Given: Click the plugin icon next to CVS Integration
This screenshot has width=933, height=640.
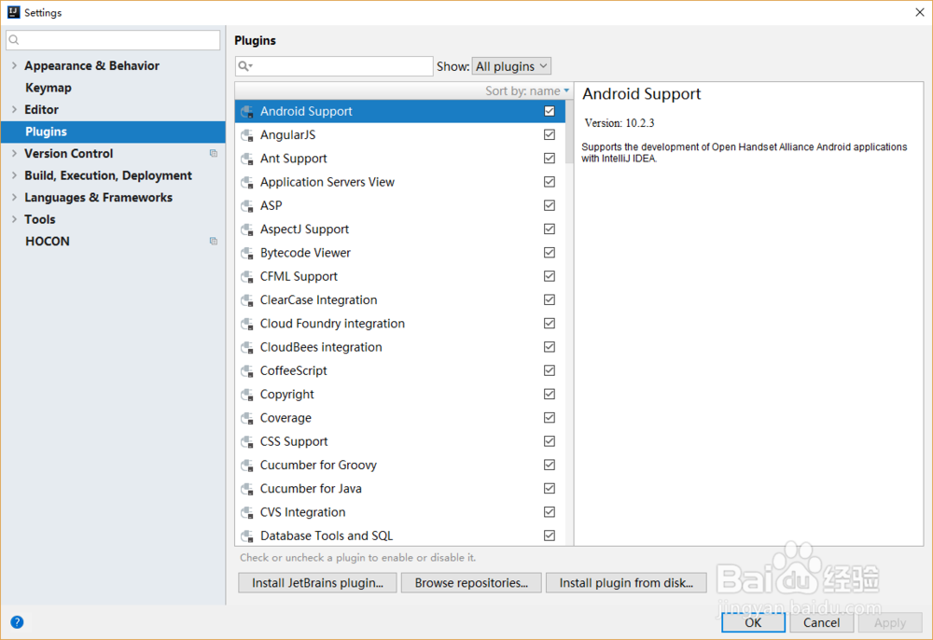Looking at the screenshot, I should point(247,512).
